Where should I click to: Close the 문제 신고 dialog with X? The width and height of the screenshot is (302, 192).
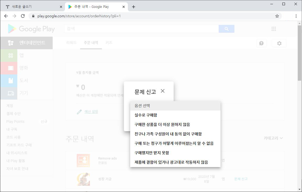[163, 91]
